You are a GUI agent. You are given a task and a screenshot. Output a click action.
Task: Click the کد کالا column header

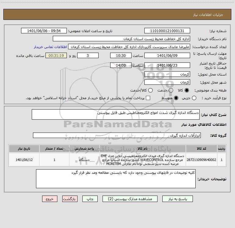coord(201,148)
